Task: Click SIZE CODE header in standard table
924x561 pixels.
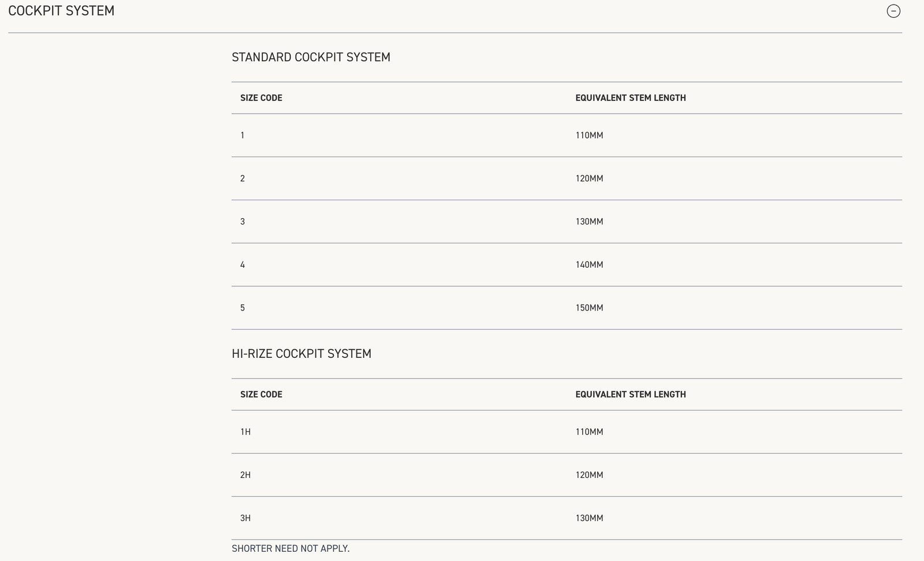Action: click(261, 98)
